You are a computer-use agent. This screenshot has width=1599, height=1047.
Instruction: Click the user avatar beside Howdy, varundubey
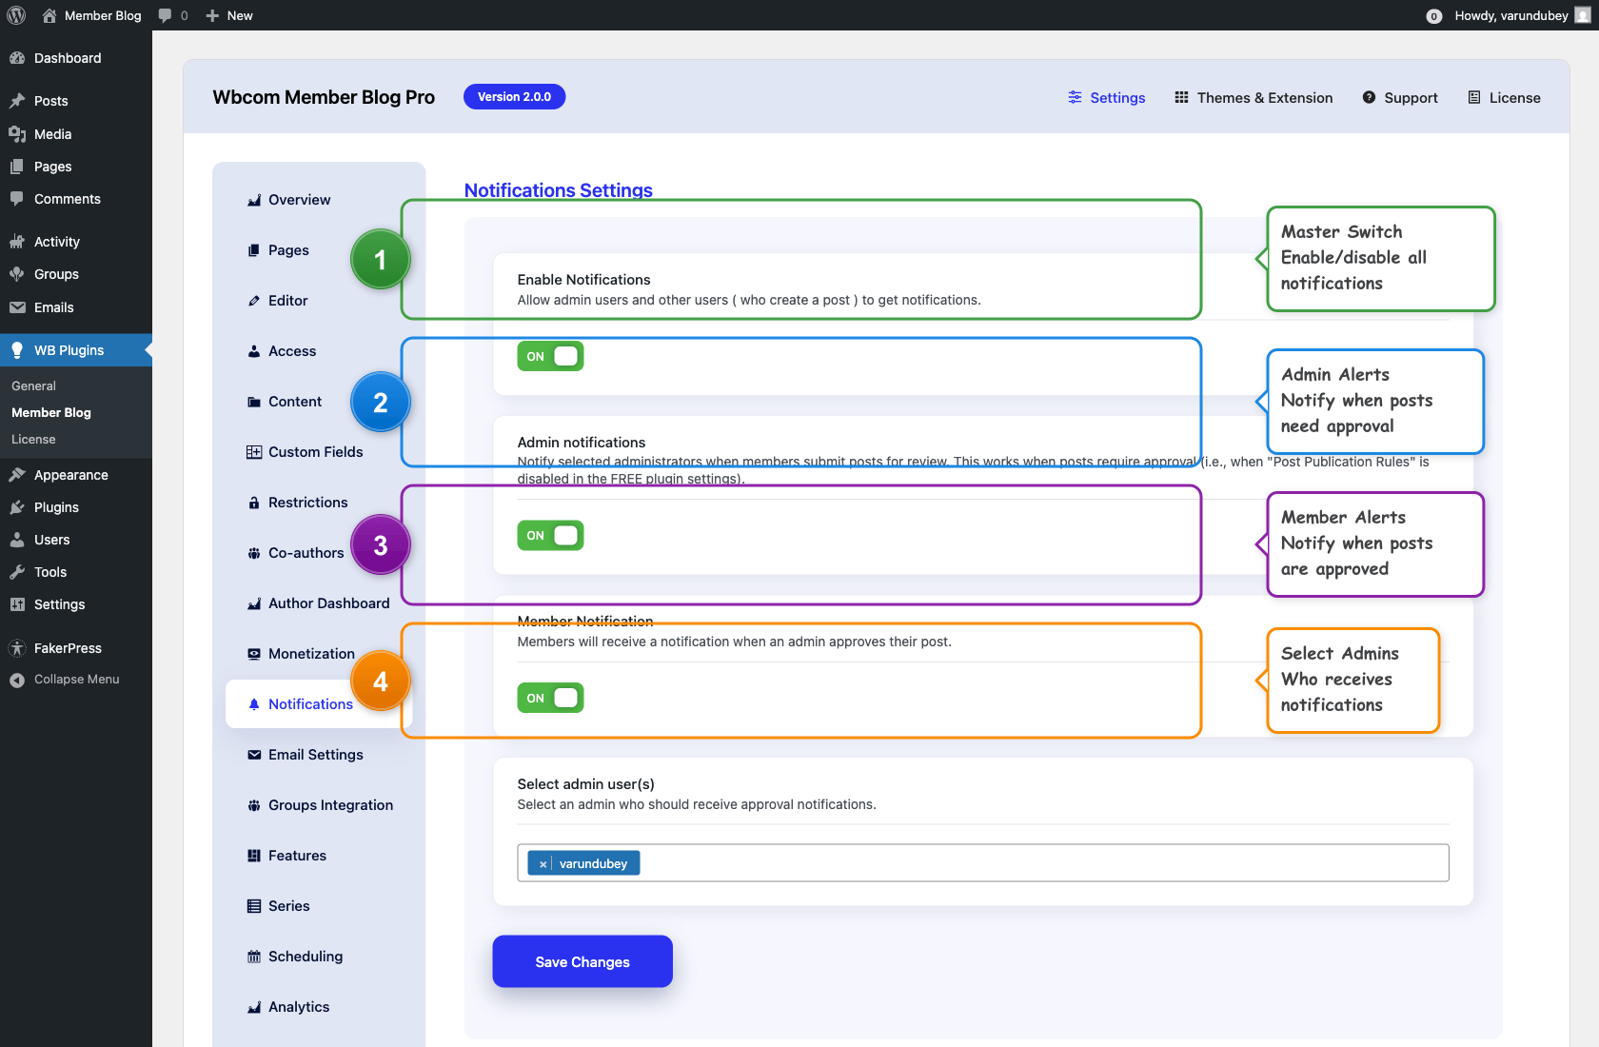pos(1583,15)
